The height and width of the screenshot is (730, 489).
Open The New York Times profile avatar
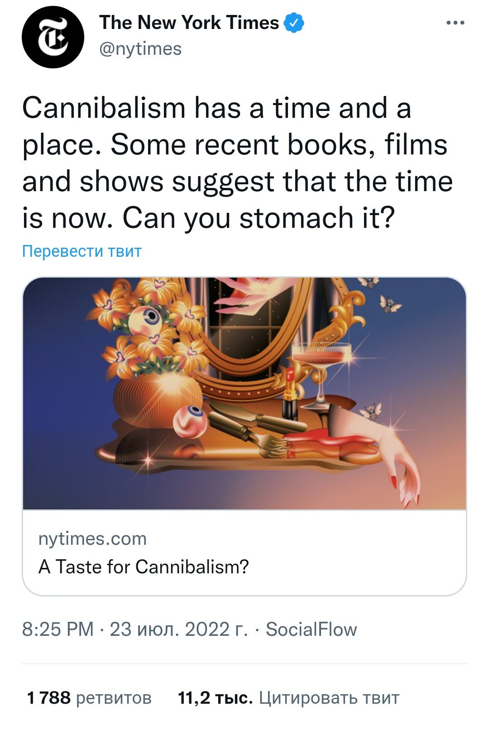click(53, 37)
